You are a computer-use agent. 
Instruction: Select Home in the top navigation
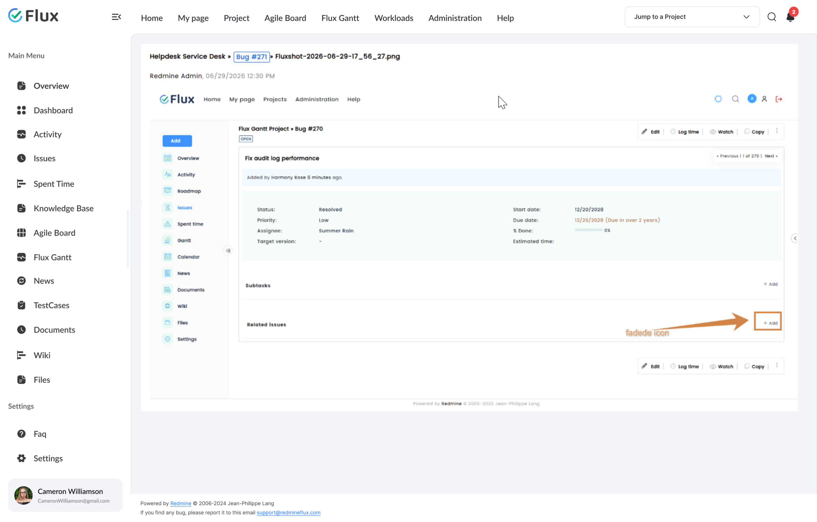152,18
